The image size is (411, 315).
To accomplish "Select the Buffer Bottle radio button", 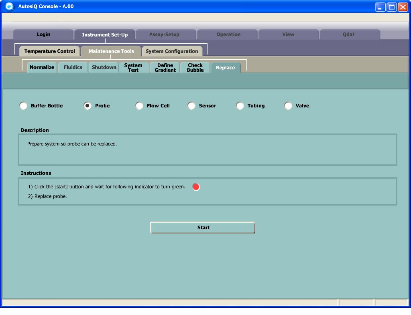I will [23, 106].
